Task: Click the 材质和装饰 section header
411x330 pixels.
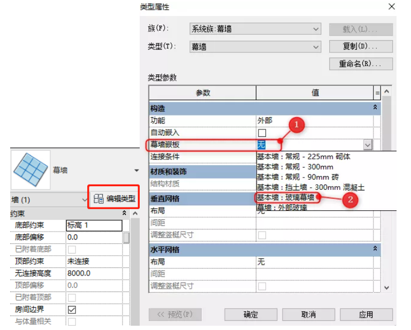Action: pos(202,172)
